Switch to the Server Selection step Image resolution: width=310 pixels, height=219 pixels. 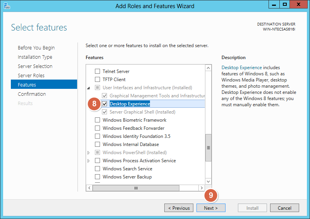click(35, 66)
